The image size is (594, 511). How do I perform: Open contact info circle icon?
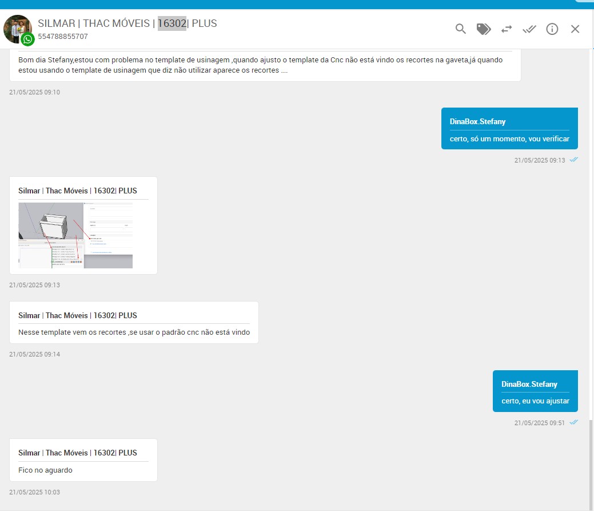pyautogui.click(x=552, y=29)
